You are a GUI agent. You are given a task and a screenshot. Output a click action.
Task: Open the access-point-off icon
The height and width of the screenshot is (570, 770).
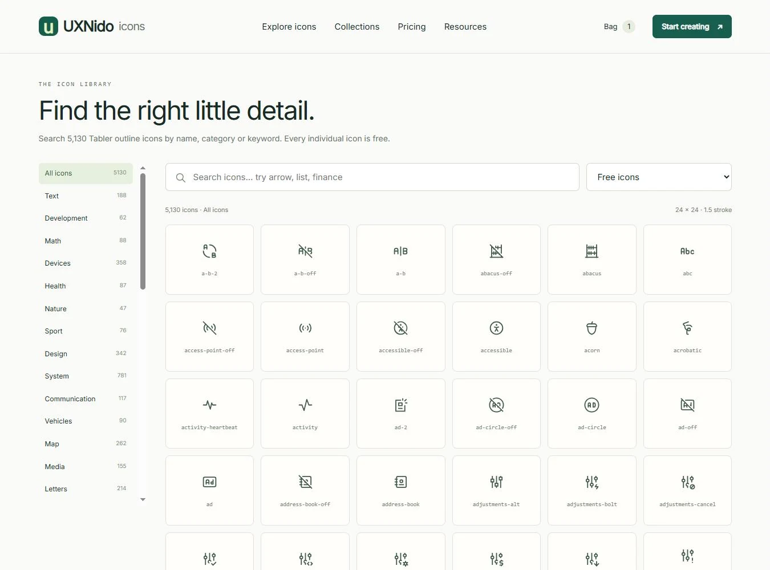[209, 336]
